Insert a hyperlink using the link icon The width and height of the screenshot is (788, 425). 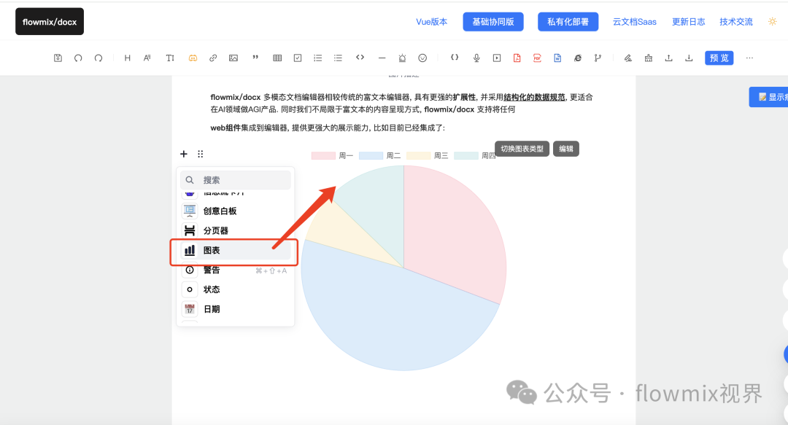tap(213, 58)
